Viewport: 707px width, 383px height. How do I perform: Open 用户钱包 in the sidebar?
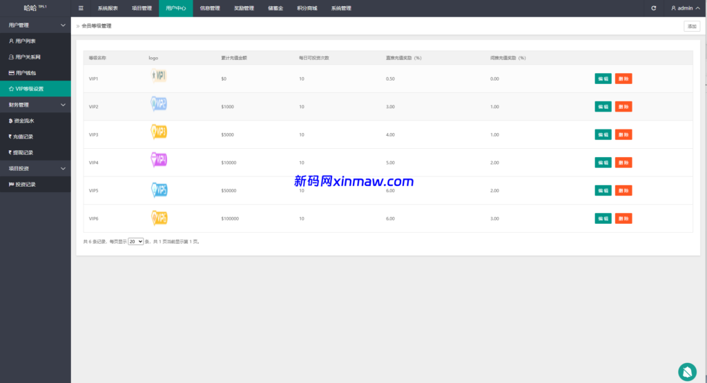(35, 73)
